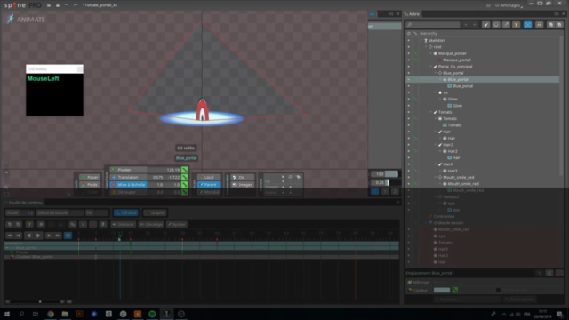Collapse the Hair2 bone node
The image size is (569, 320).
coord(436,145)
